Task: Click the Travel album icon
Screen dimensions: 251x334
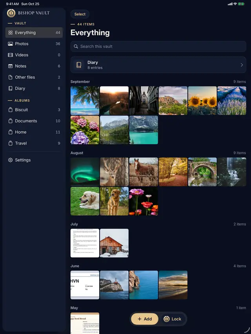Action: (10, 143)
